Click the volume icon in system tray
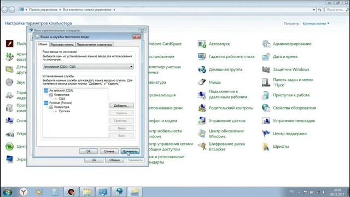Screen dimensions: 350x197 pos(323,192)
